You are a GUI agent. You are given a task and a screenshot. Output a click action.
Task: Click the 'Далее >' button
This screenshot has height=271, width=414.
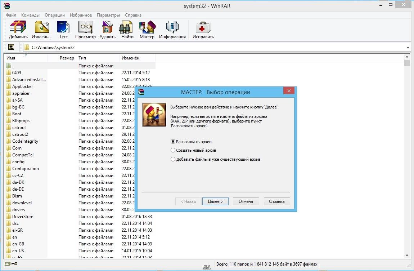215,201
